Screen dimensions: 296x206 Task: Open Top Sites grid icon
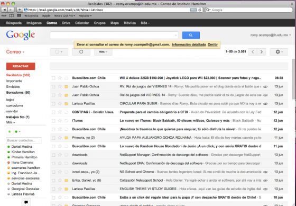(19, 16)
